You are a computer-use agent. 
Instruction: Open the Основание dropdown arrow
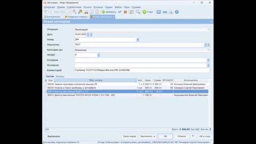tap(208, 65)
